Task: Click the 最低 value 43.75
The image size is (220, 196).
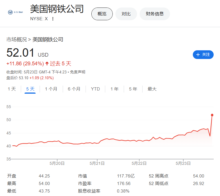Action: point(44,191)
